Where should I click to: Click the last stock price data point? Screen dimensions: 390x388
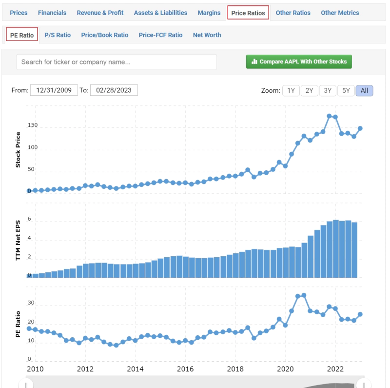pyautogui.click(x=360, y=128)
